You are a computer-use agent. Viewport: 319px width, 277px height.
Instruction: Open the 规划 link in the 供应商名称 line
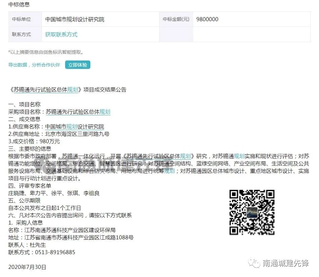(72, 127)
